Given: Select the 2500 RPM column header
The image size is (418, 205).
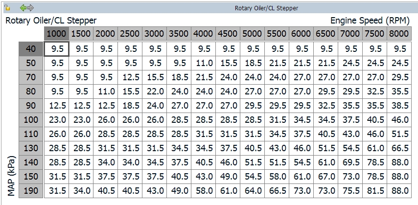Looking at the screenshot, I should pyautogui.click(x=130, y=34).
